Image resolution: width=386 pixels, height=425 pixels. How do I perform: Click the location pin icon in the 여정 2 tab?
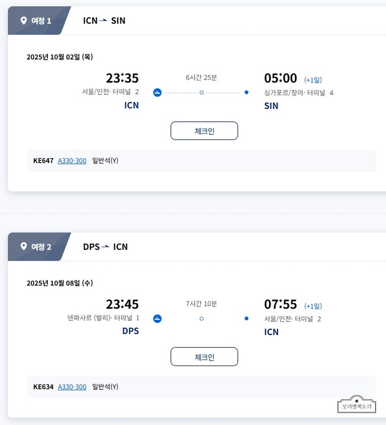pos(23,246)
